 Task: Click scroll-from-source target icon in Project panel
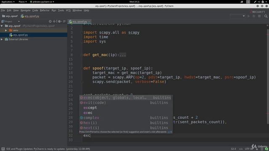(50, 21)
